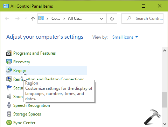Click the Back navigation arrow
The width and height of the screenshot is (168, 127).
pos(7,18)
